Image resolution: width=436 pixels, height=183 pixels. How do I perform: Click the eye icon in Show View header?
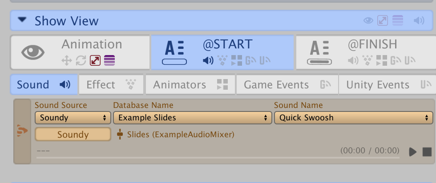click(x=368, y=20)
